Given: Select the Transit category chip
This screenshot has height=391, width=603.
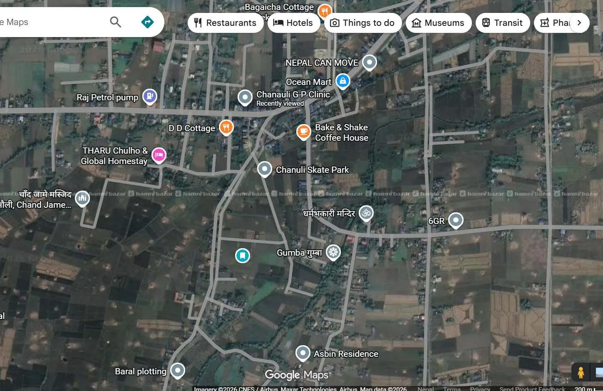Looking at the screenshot, I should [502, 23].
